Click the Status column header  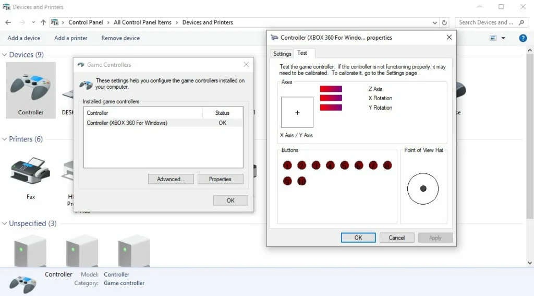[x=222, y=113]
